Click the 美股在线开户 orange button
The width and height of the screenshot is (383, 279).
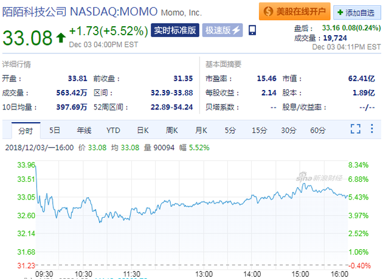[295, 11]
